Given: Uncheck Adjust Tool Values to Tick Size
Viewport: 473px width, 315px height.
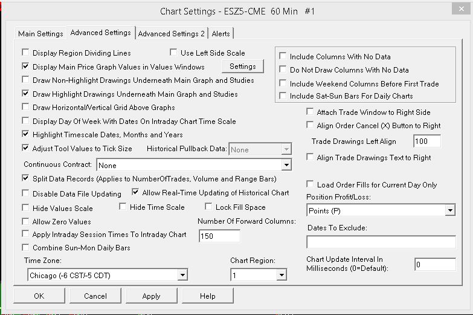Looking at the screenshot, I should coord(25,148).
